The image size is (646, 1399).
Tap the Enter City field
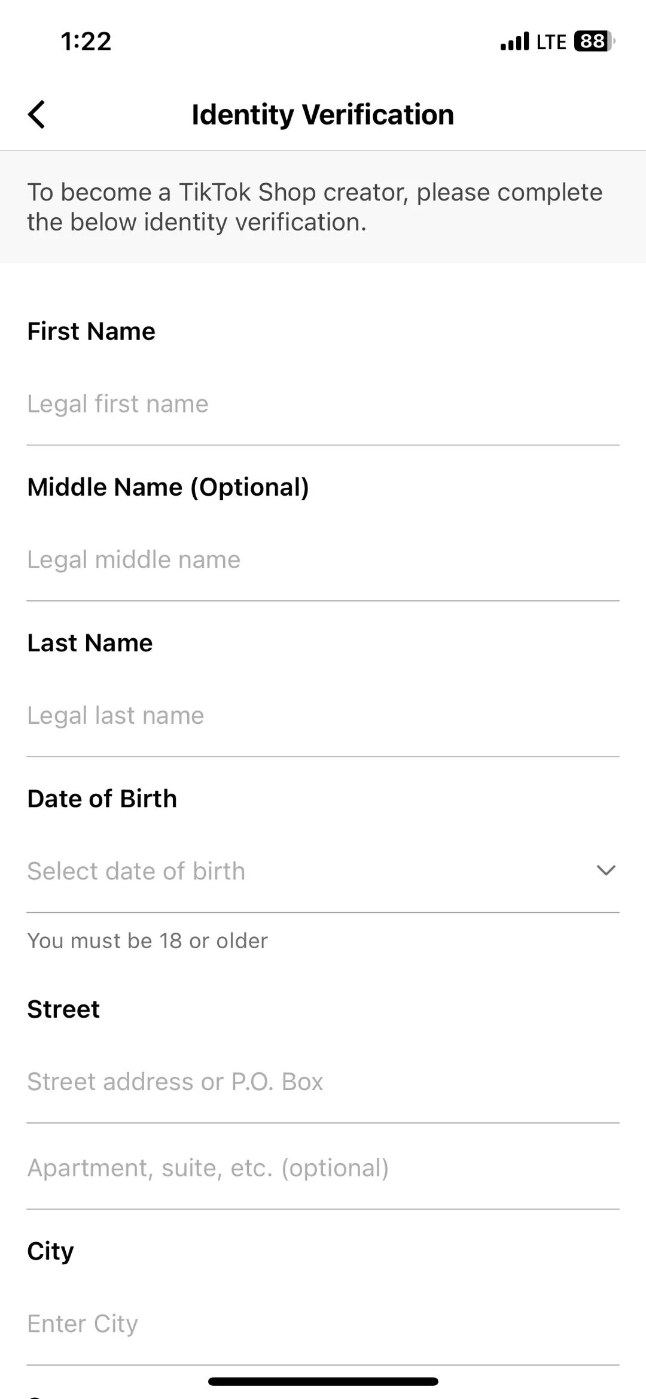click(323, 1324)
